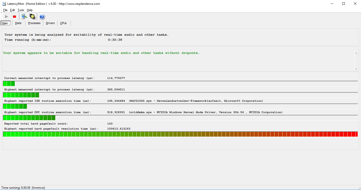Viewport: 361px width, 190px height.
Task: Click the highest DPC routine execution time bar
Action: click(180, 118)
